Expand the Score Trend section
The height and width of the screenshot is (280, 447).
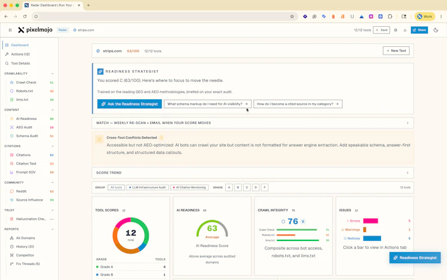[x=253, y=173]
